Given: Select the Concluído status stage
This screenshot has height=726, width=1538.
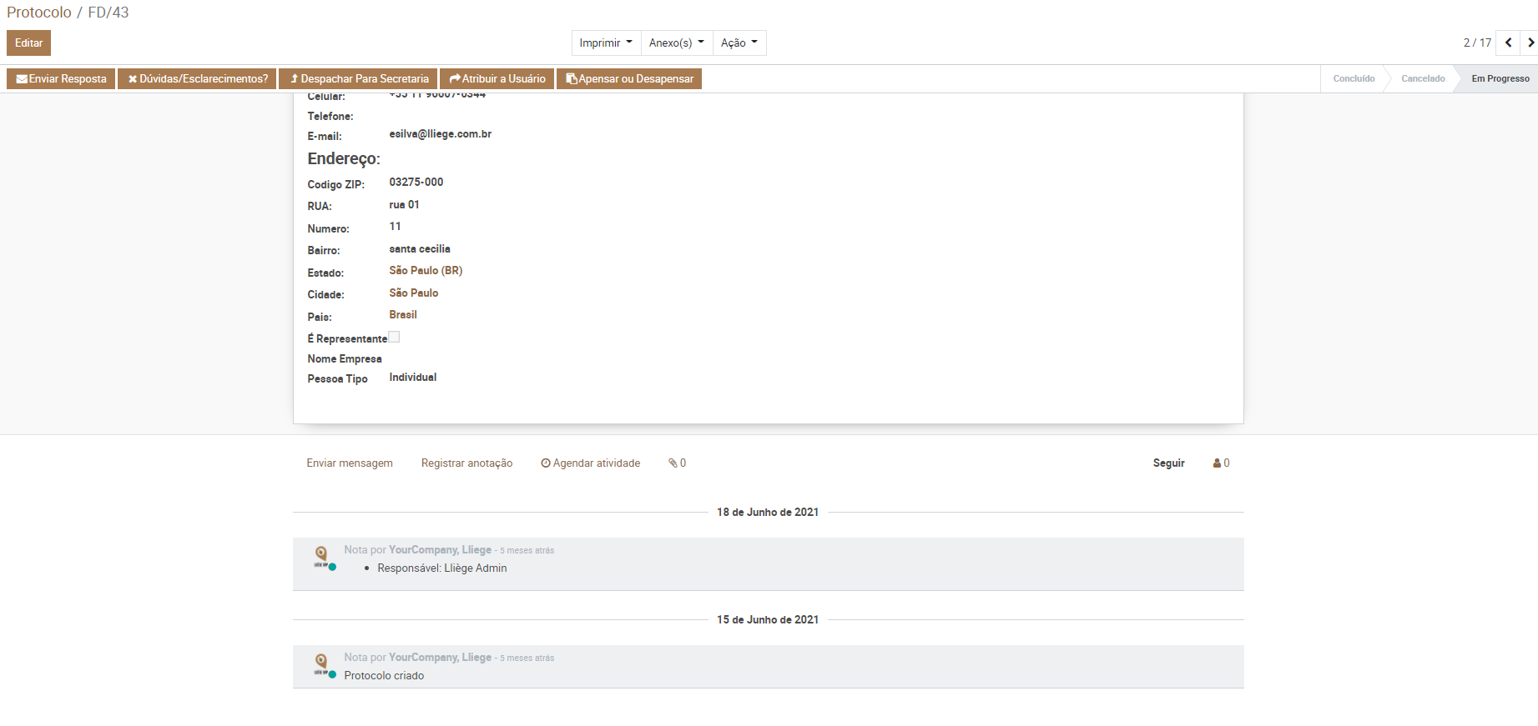Looking at the screenshot, I should [1353, 79].
